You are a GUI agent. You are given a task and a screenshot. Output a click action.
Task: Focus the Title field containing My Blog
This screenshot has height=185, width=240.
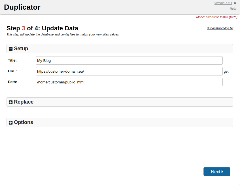click(129, 60)
